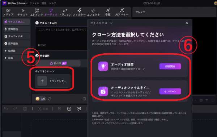The height and width of the screenshot is (137, 217).
Task: Select the テキスト tool tab
Action: pos(22,12)
